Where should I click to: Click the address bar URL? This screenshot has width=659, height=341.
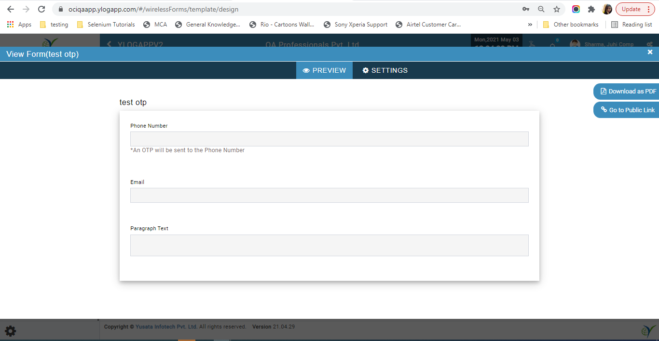click(153, 9)
